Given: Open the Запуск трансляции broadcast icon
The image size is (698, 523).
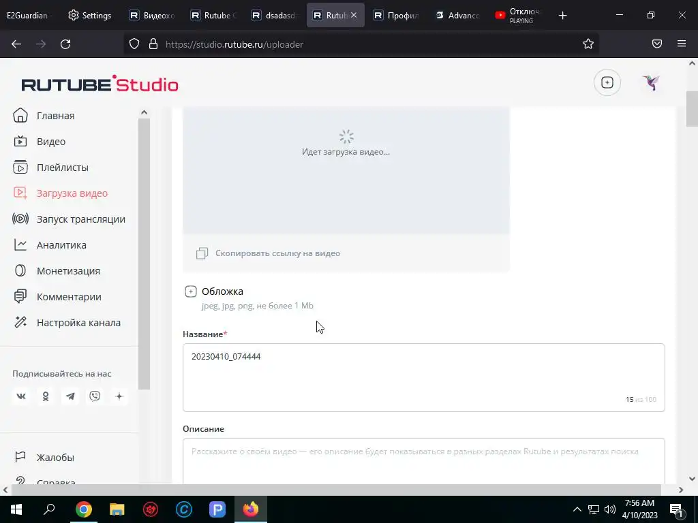Looking at the screenshot, I should point(20,219).
